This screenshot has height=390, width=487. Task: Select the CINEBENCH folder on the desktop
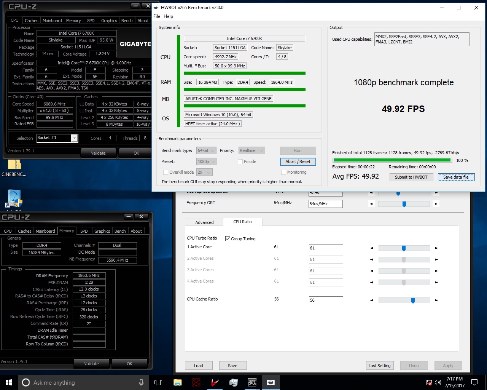[14, 168]
